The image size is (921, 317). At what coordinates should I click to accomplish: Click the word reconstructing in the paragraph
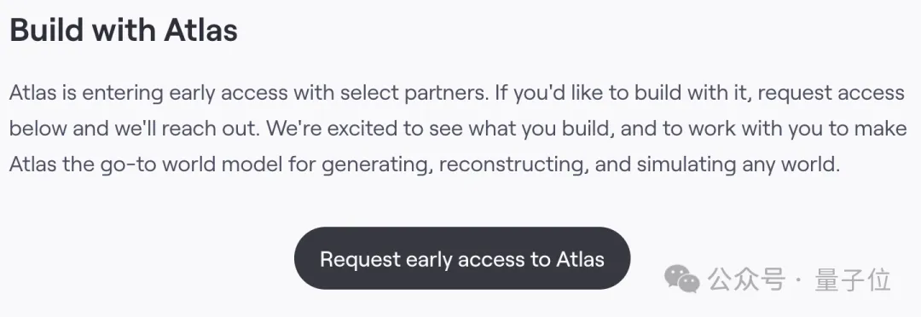(x=514, y=165)
